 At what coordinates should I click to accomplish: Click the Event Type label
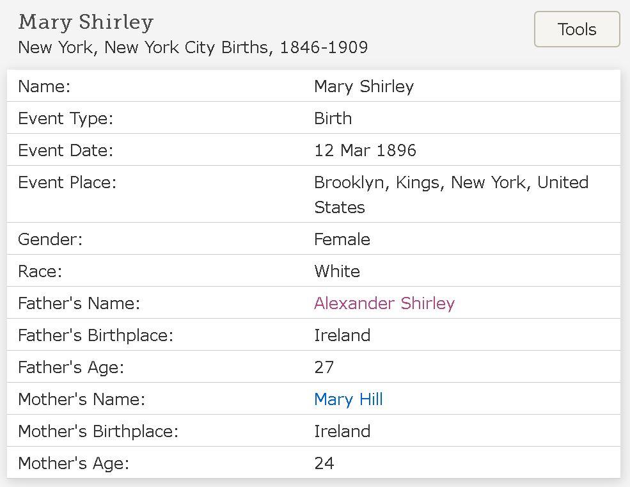coord(65,118)
